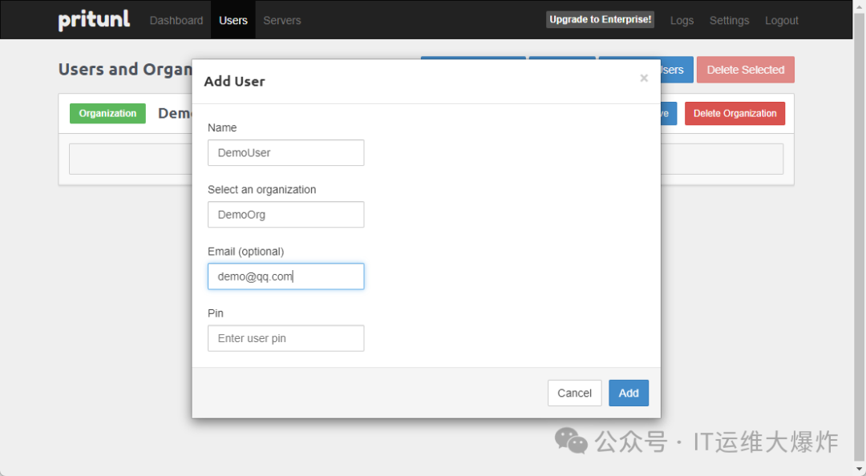
Task: Click the Email field with demo@qq.com
Action: pyautogui.click(x=285, y=276)
